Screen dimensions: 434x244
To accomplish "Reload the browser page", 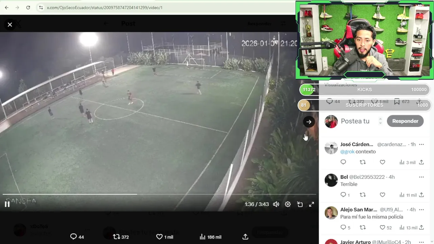I will pyautogui.click(x=28, y=7).
